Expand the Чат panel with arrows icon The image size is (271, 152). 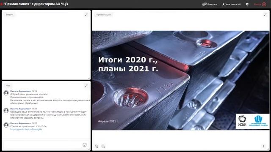pyautogui.click(x=86, y=86)
